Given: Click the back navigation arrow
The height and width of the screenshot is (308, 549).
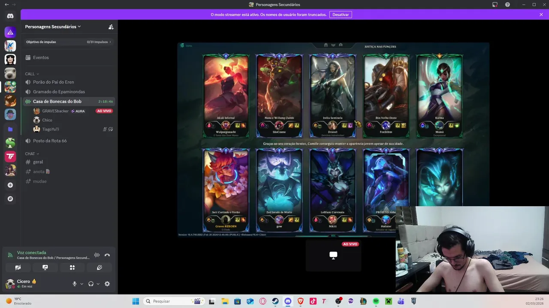Looking at the screenshot, I should (6, 4).
